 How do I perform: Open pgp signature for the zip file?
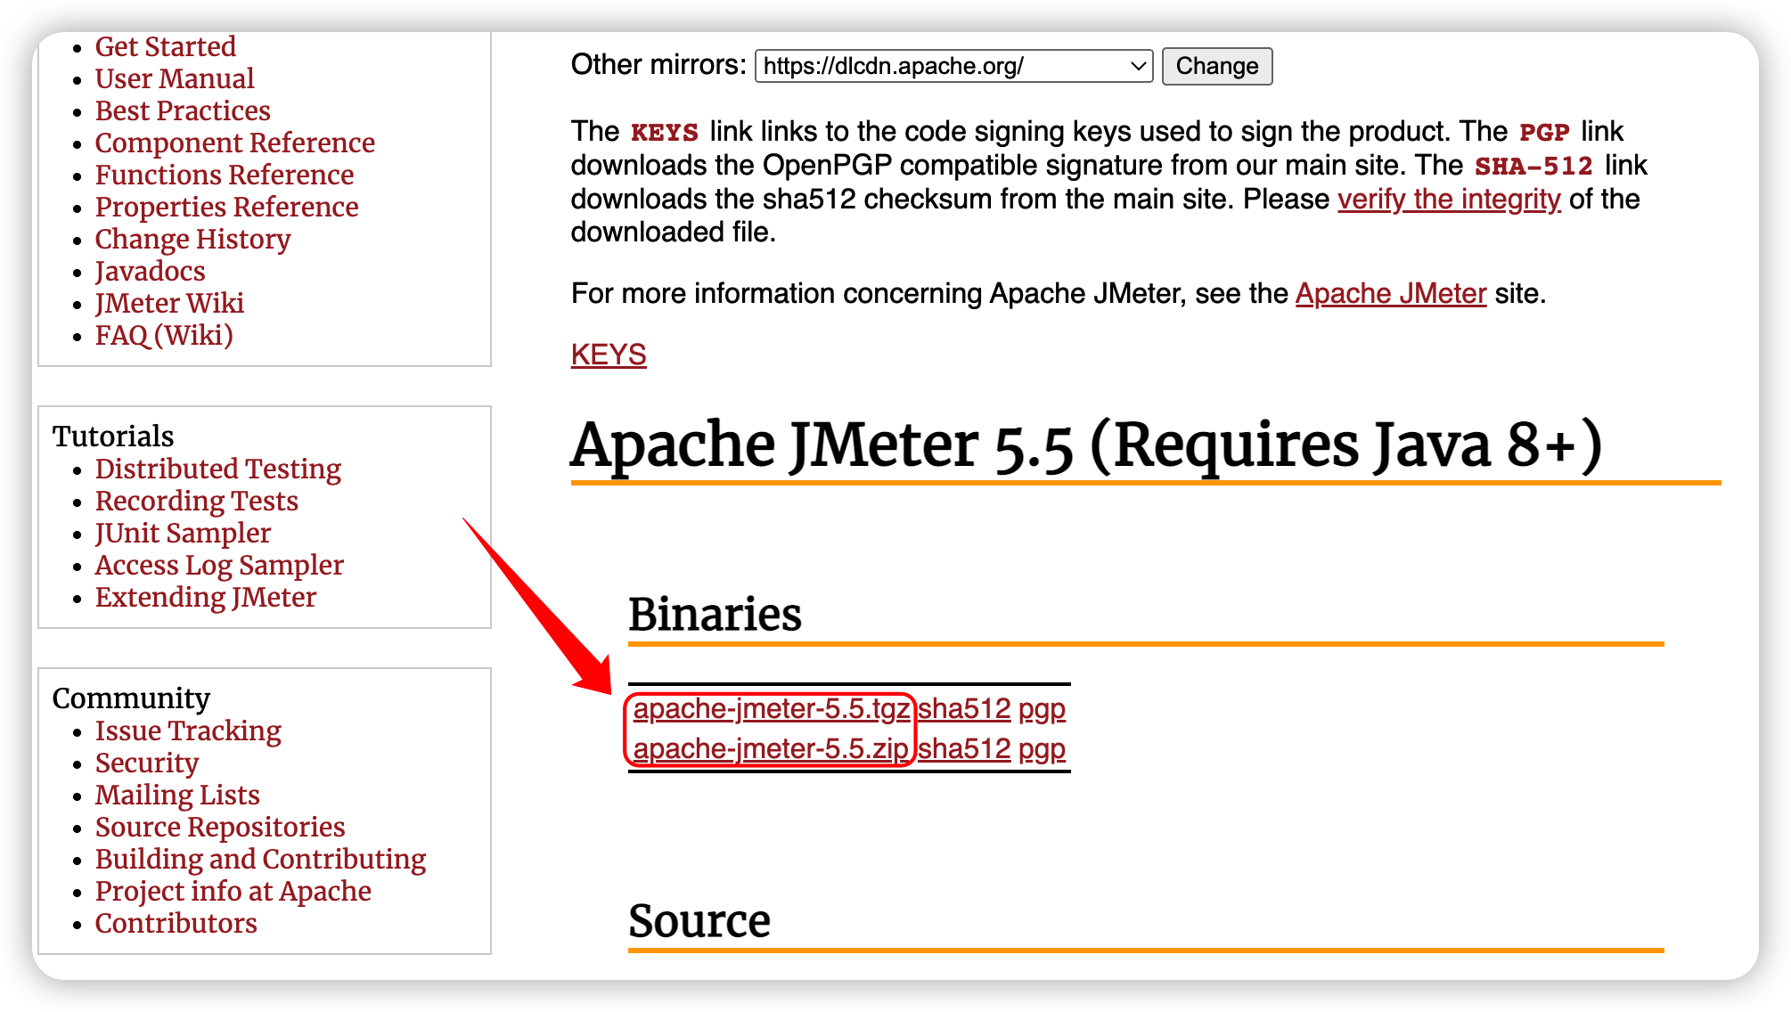(x=1041, y=749)
